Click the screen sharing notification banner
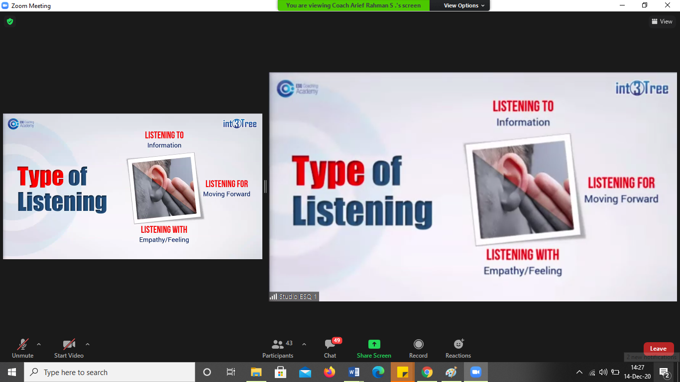Image resolution: width=680 pixels, height=382 pixels. click(353, 5)
